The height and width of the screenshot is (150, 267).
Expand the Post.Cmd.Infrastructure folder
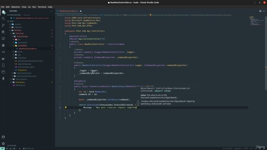coord(26,76)
